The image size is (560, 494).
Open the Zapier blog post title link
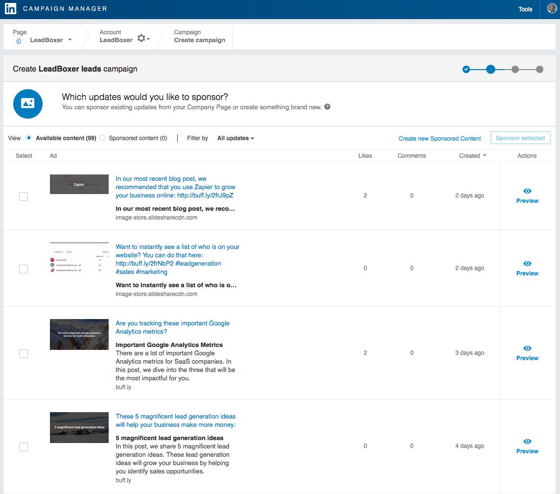pos(175,187)
